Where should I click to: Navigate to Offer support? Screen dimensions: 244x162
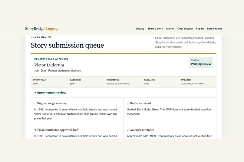185,29
